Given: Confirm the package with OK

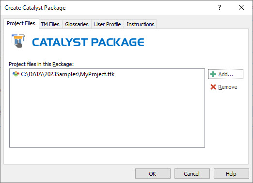Looking at the screenshot, I should pyautogui.click(x=153, y=174).
